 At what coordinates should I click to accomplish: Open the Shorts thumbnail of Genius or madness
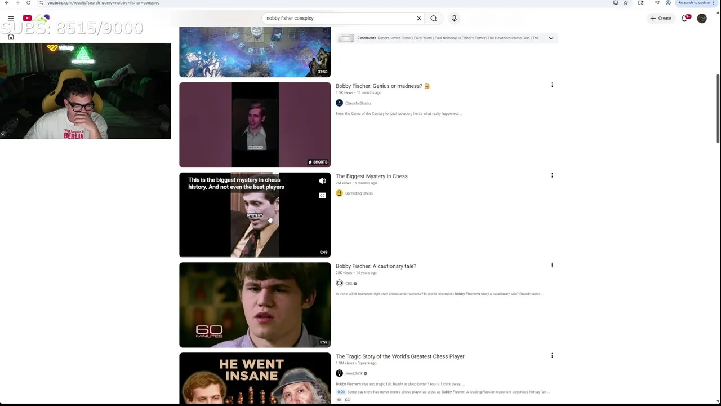(255, 125)
